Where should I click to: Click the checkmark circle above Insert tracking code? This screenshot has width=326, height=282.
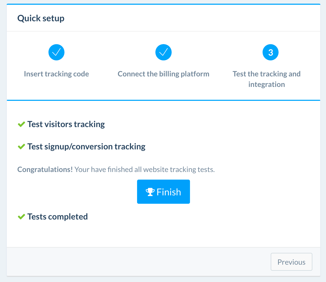coord(56,52)
